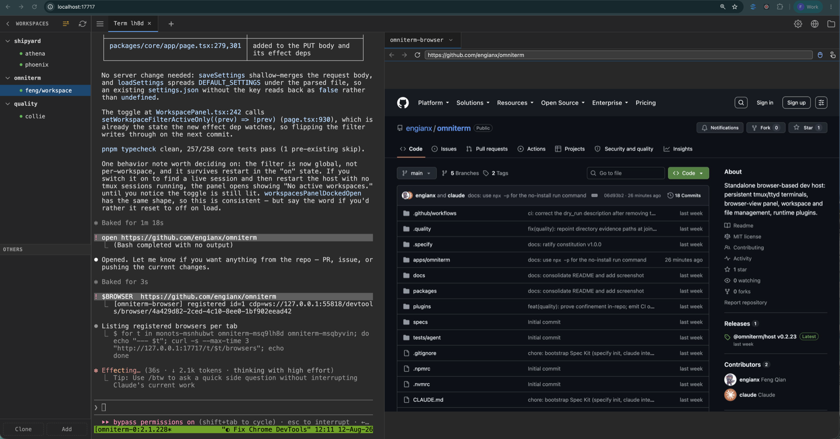Image resolution: width=840 pixels, height=439 pixels.
Task: Expand the Platform navigation menu
Action: [x=433, y=103]
